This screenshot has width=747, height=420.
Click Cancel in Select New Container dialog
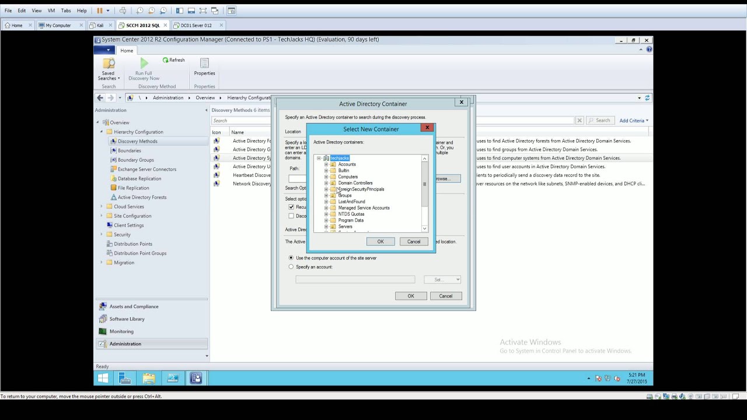click(x=414, y=242)
